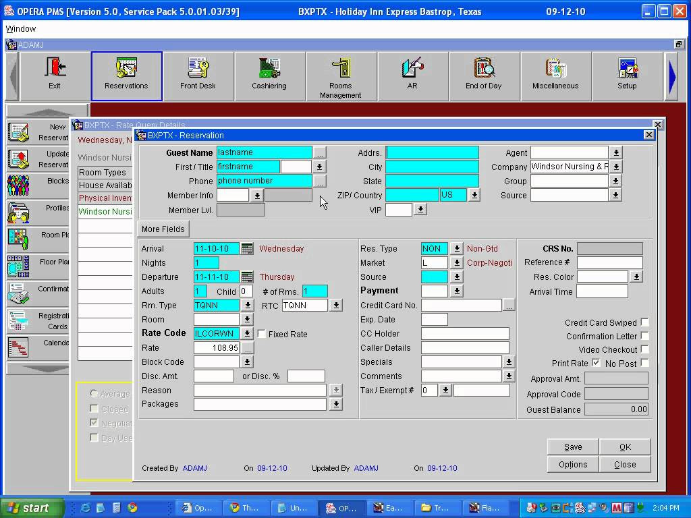Open the Rooms Management icon

point(341,76)
